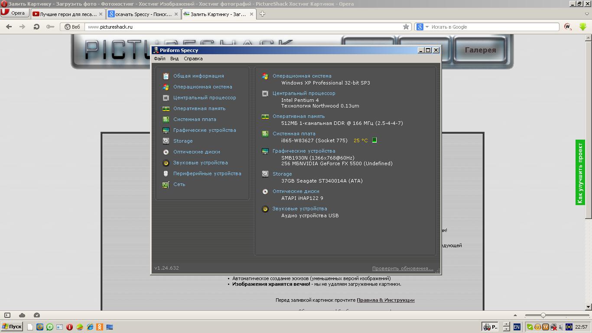
Task: Open the Opera main menu button
Action: [x=15, y=13]
